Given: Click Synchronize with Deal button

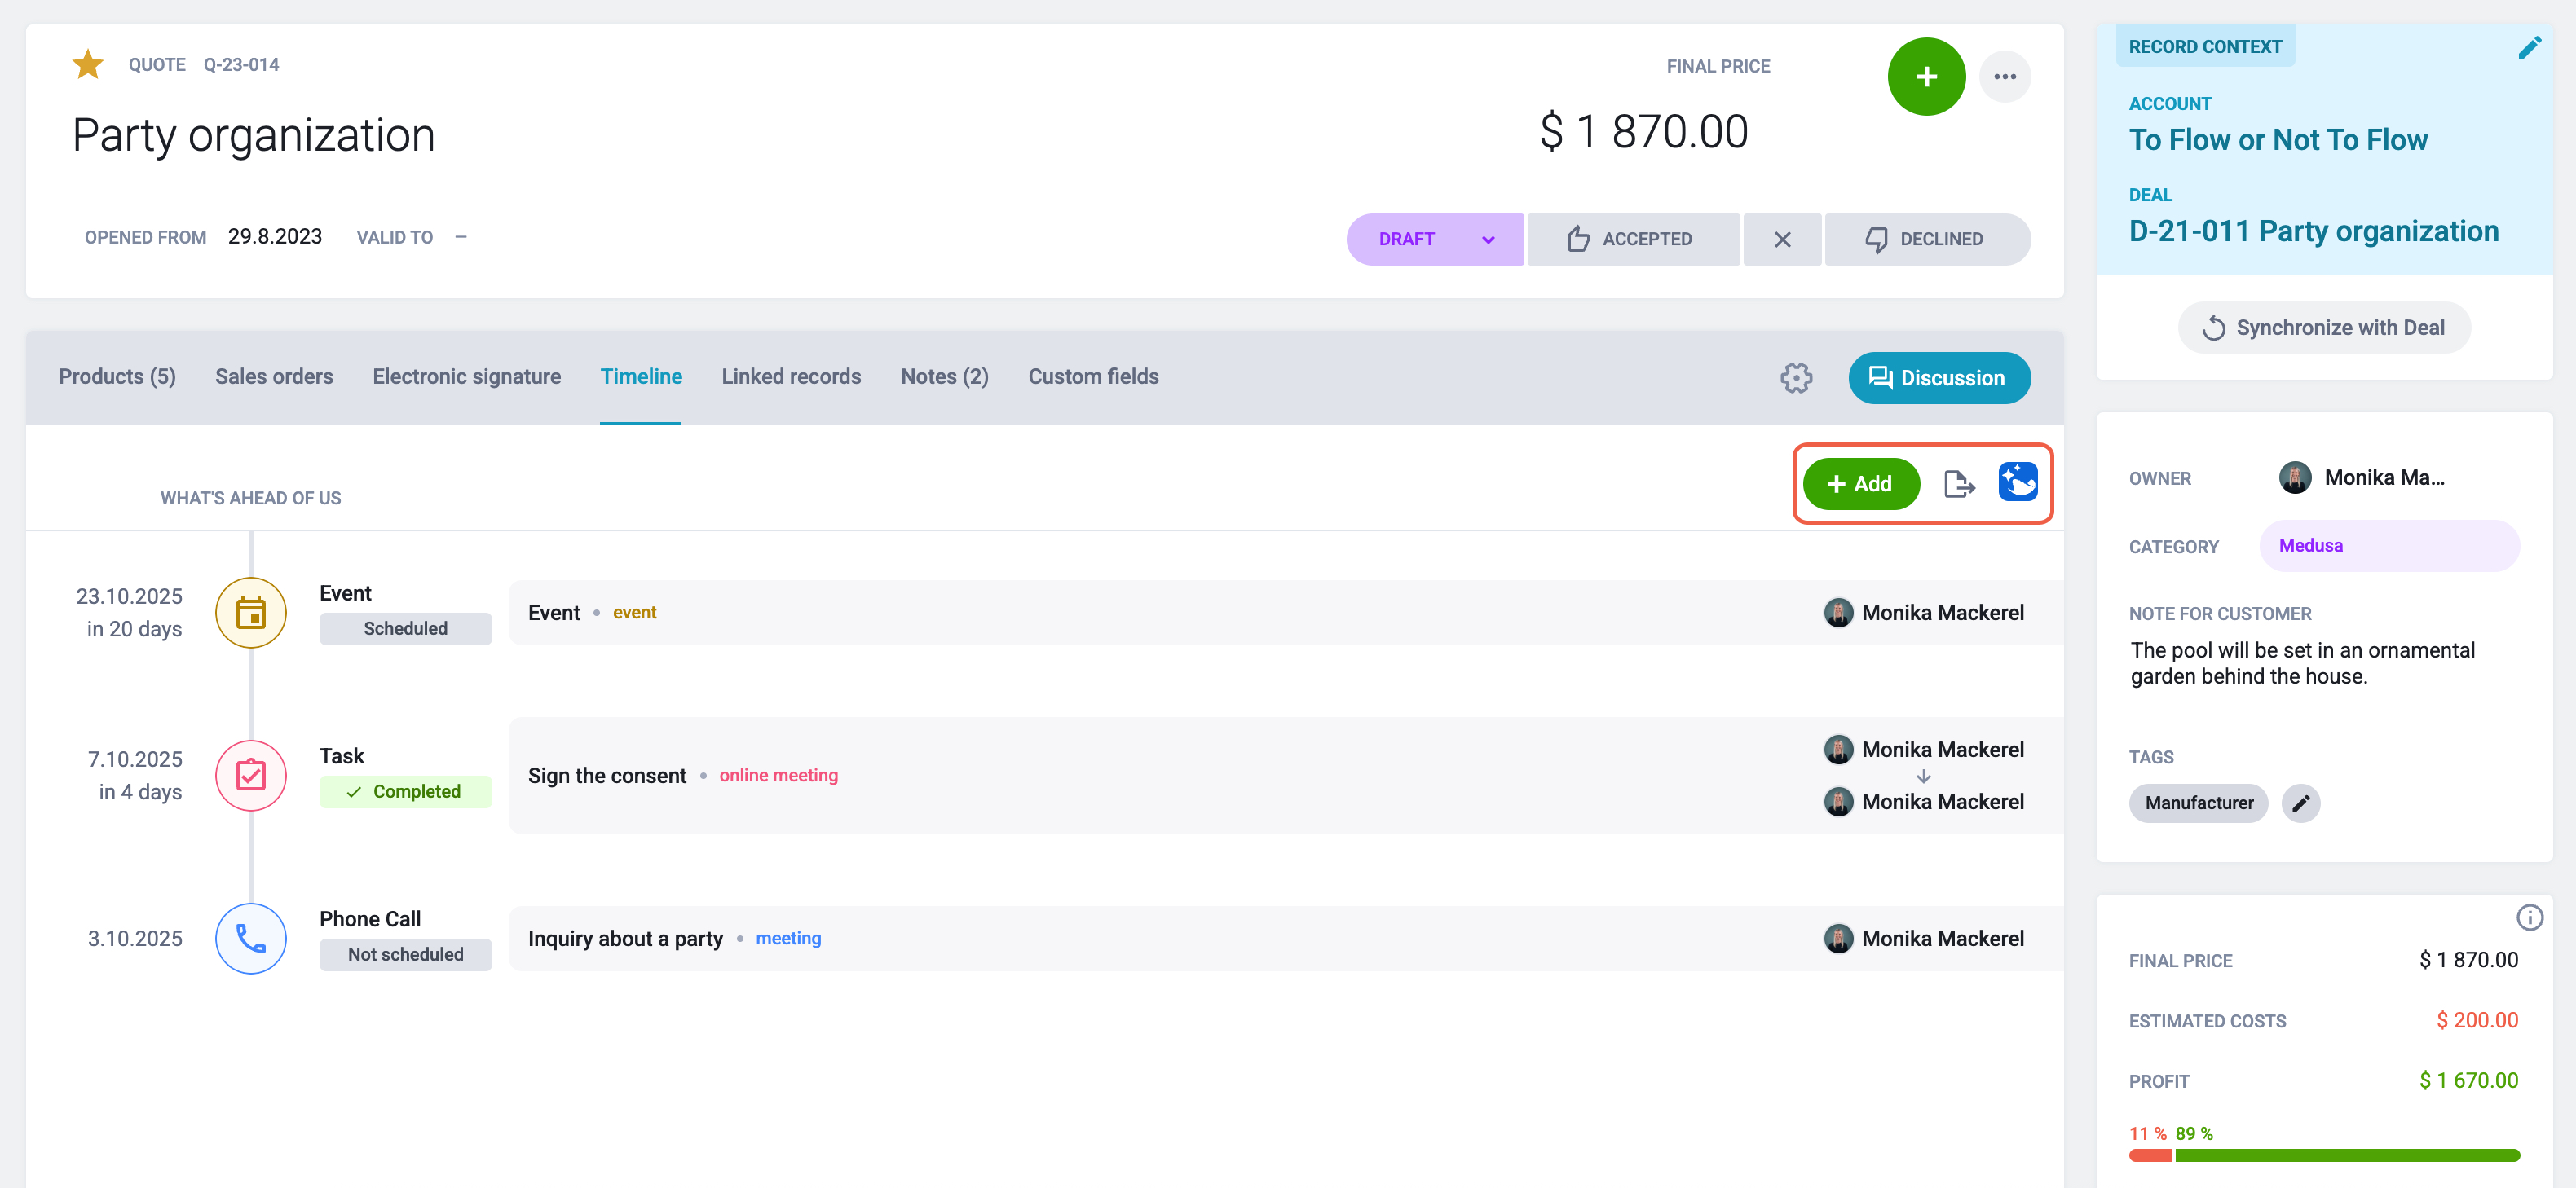Looking at the screenshot, I should pyautogui.click(x=2324, y=328).
